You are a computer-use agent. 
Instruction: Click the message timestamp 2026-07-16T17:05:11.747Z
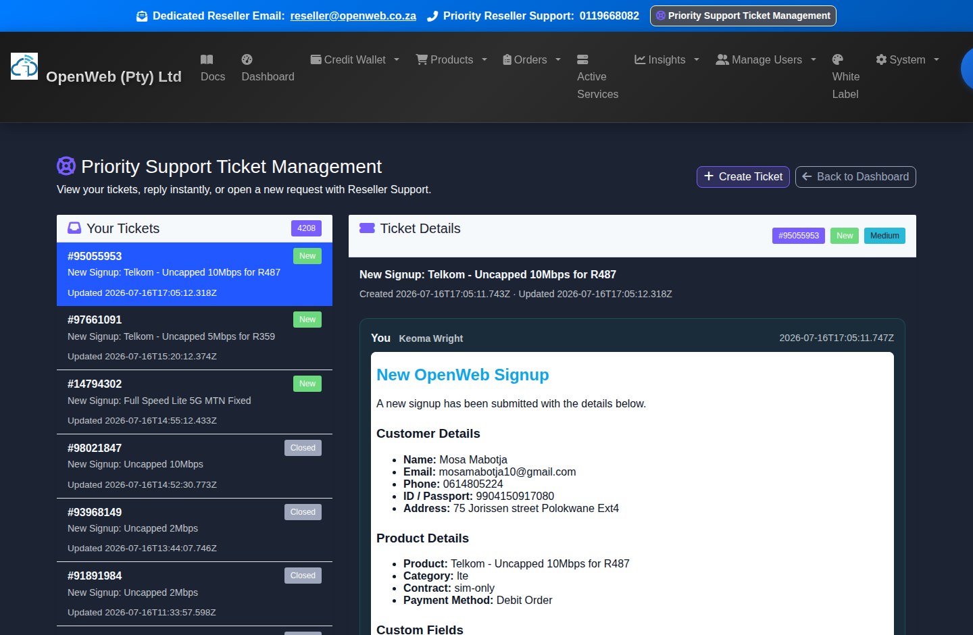click(x=837, y=338)
